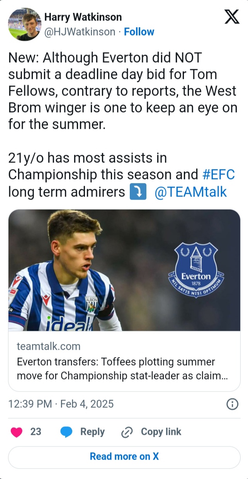Screen dimensions: 248x479
Task: Like the tweet with heart icon
Action: point(17,432)
